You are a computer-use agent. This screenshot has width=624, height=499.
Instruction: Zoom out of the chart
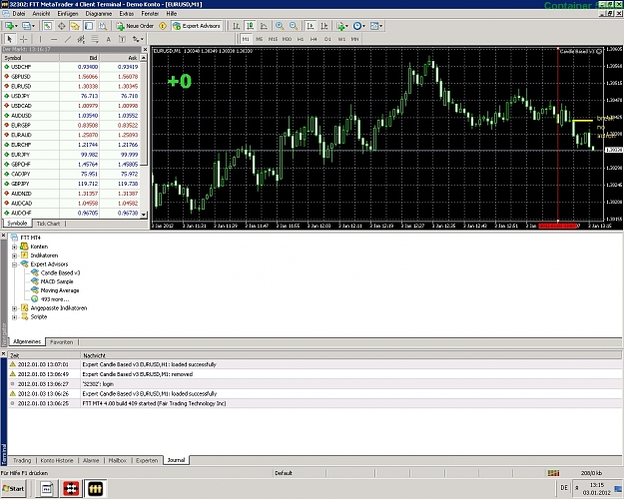pyautogui.click(x=294, y=26)
